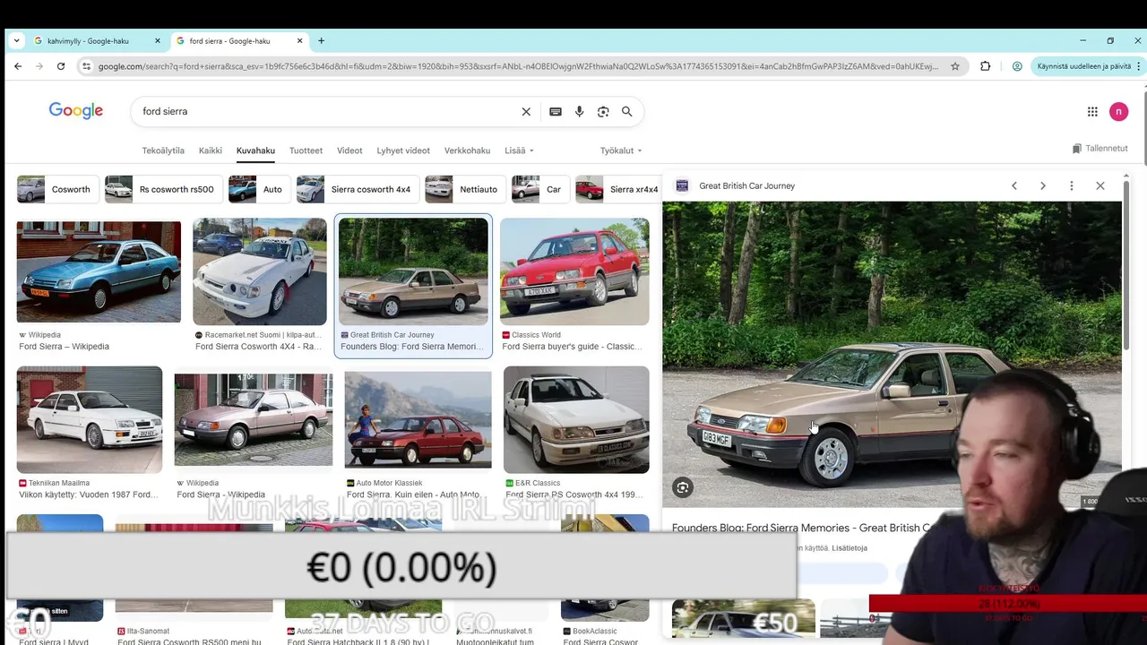1147x645 pixels.
Task: Open the on-screen keyboard icon
Action: coord(556,112)
